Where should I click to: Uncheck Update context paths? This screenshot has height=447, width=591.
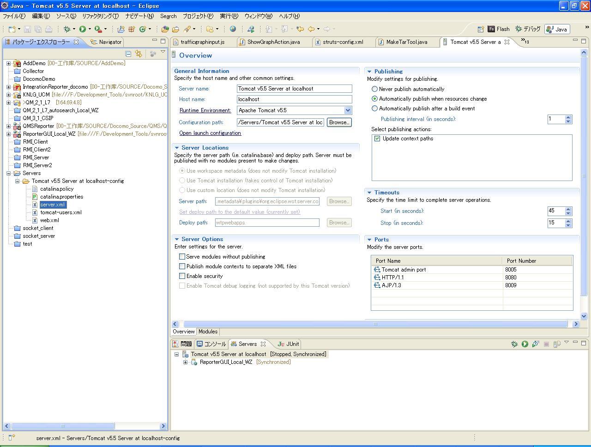pos(377,139)
